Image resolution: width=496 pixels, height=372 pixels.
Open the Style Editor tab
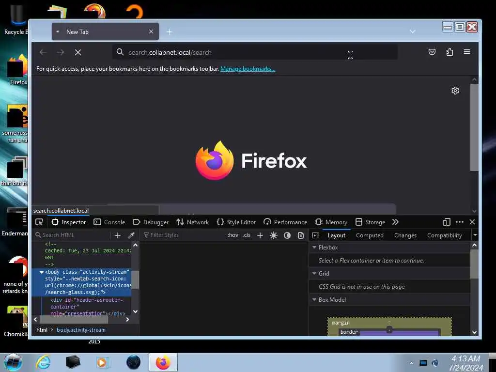click(x=236, y=222)
